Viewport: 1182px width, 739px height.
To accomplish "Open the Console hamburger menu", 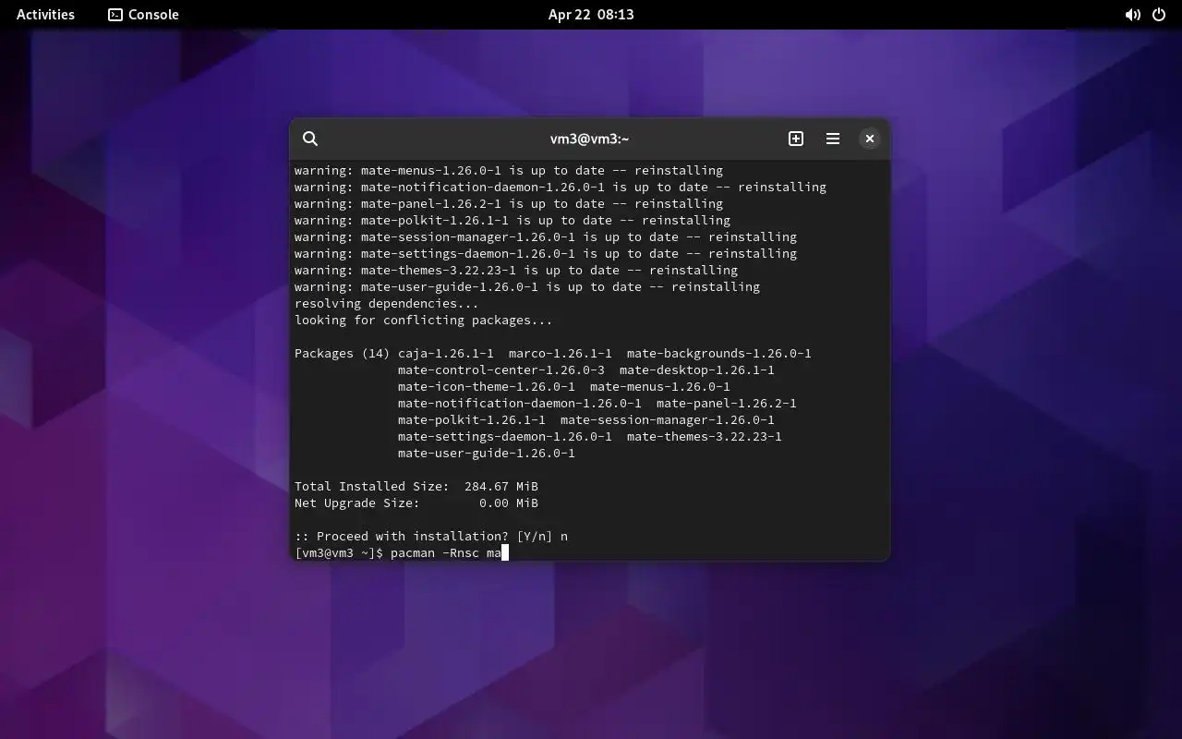I will click(x=833, y=139).
